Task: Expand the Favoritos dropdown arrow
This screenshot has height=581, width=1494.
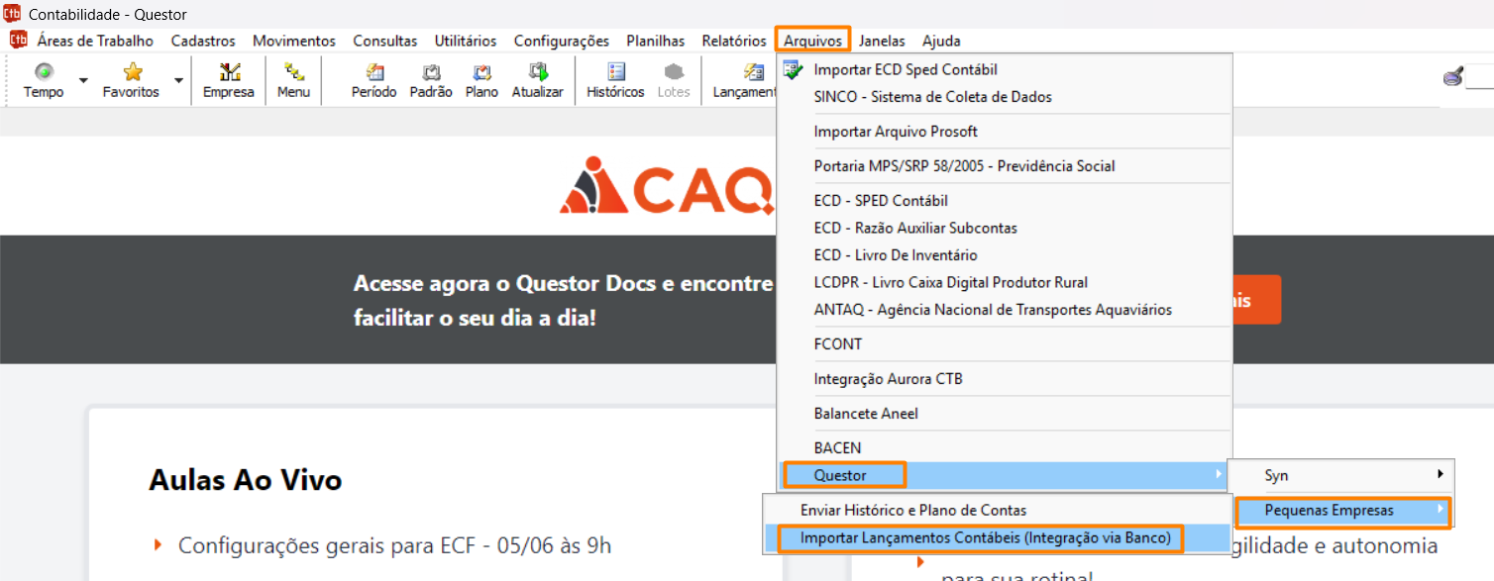Action: [178, 80]
